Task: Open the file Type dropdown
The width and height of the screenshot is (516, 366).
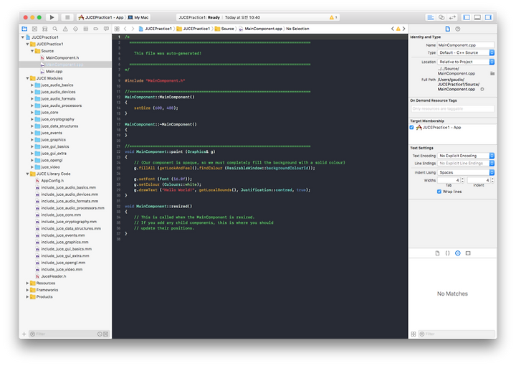Action: (x=466, y=52)
